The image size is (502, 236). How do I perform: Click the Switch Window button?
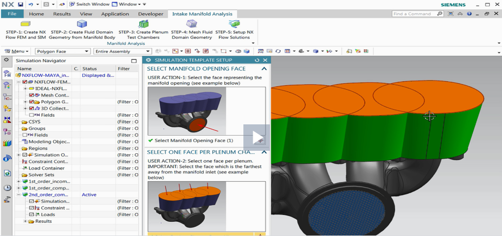[88, 4]
